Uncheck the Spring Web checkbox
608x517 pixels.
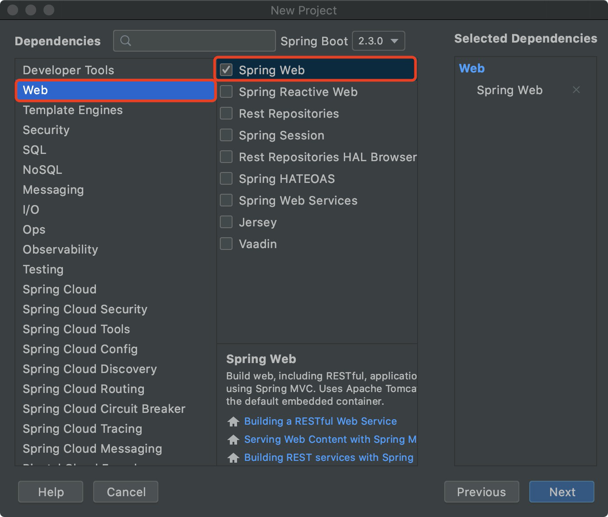(226, 70)
